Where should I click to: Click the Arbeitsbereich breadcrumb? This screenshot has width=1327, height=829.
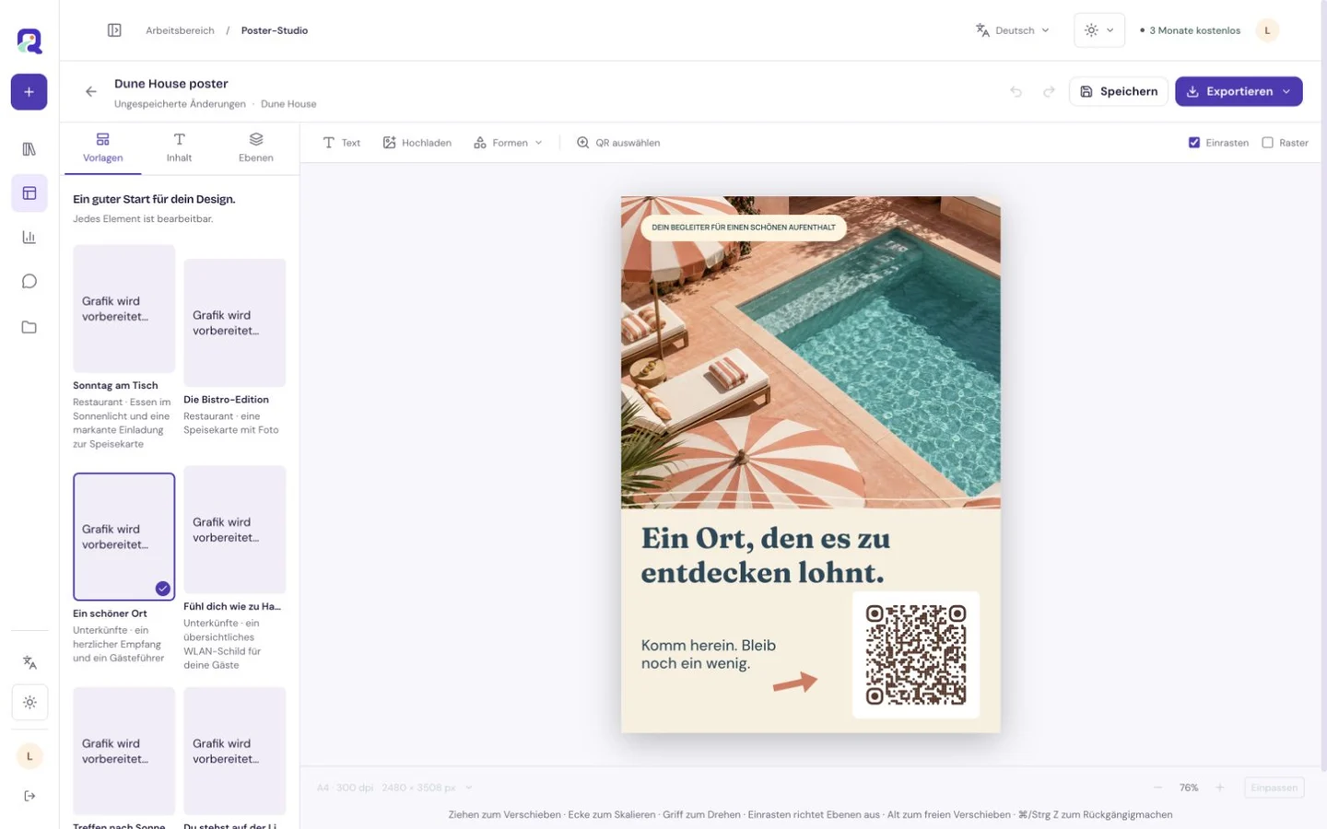180,30
